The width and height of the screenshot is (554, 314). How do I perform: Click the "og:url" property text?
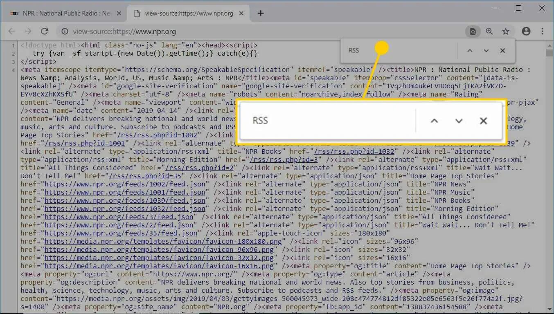coord(97,274)
